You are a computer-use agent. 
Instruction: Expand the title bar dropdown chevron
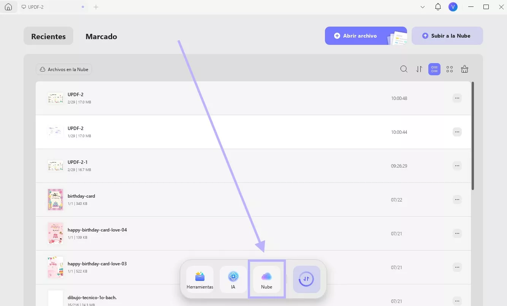(x=423, y=7)
